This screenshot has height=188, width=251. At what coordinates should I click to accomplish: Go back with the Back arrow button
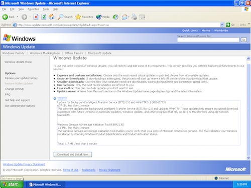pos(9,17)
